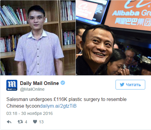Click the 'Chinese tycoon' words in the tweet
This screenshot has width=151, height=130.
[23, 106]
